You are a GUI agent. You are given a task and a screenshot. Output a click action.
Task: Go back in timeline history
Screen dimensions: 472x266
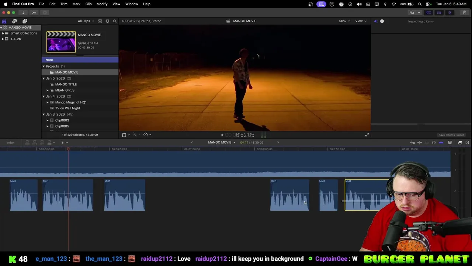192,142
